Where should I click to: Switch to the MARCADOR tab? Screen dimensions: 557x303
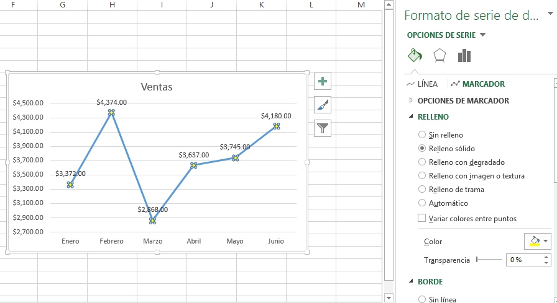coord(477,84)
